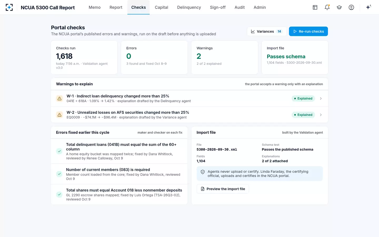The height and width of the screenshot is (237, 379).
Task: Click Re-run checks button
Action: pyautogui.click(x=308, y=31)
